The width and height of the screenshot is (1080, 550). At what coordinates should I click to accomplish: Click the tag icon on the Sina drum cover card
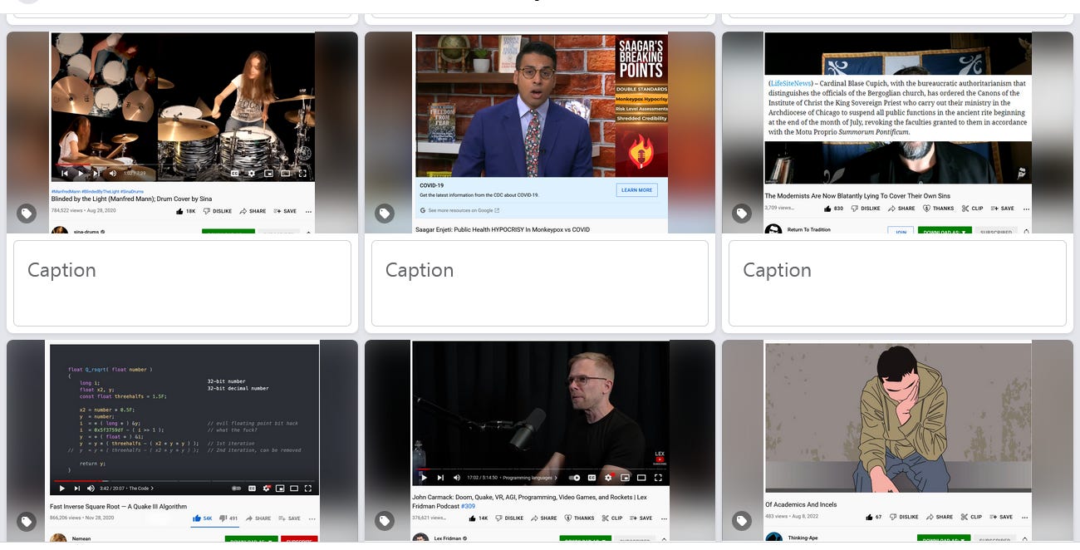(27, 214)
